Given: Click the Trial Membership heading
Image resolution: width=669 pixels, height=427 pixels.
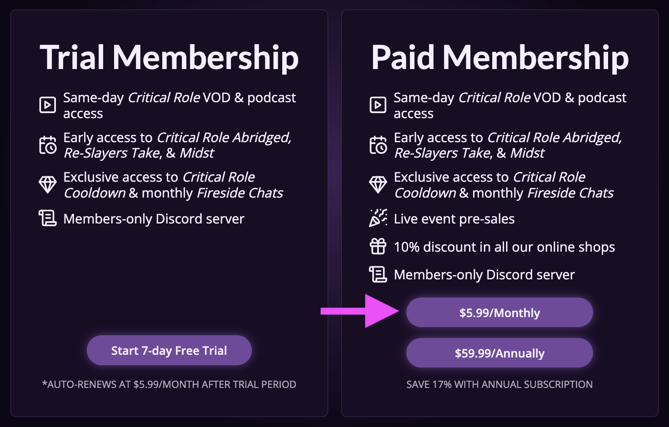Looking at the screenshot, I should (x=169, y=58).
